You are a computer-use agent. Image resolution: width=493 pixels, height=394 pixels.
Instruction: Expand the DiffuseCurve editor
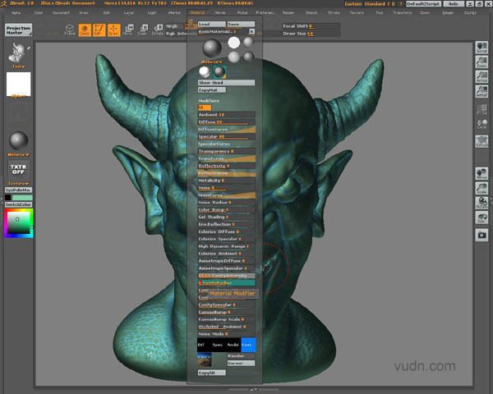click(227, 130)
